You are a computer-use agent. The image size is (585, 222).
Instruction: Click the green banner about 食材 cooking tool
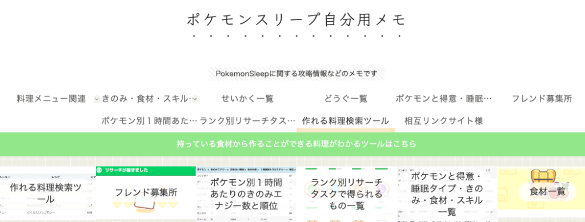292,144
